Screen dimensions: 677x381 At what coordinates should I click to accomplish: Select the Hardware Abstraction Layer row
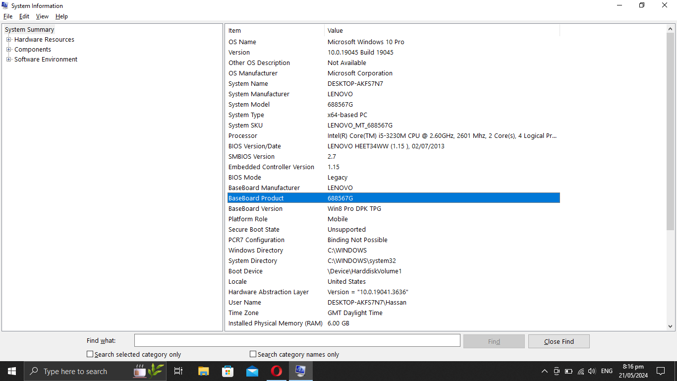[x=393, y=292]
